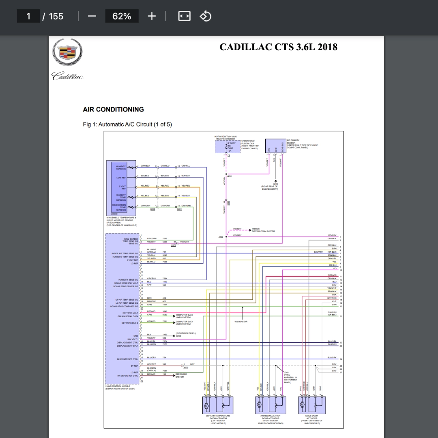Click the G106 ground symbol
The width and height of the screenshot is (438, 438).
[x=276, y=181]
